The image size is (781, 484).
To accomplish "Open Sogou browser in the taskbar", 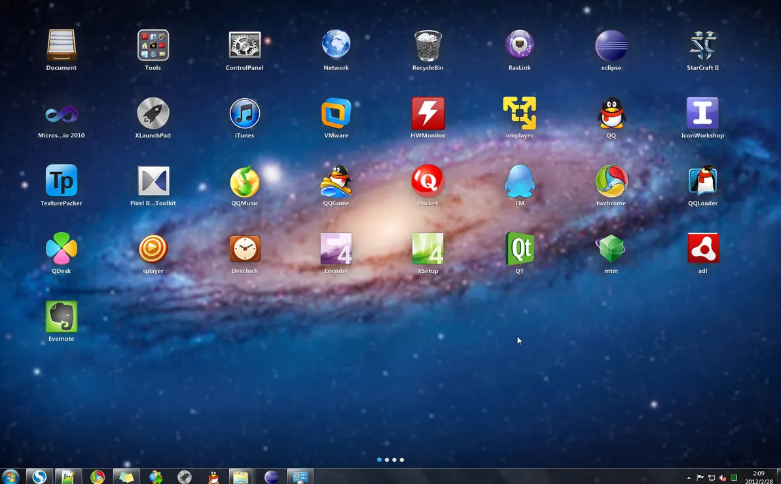I will (39, 477).
